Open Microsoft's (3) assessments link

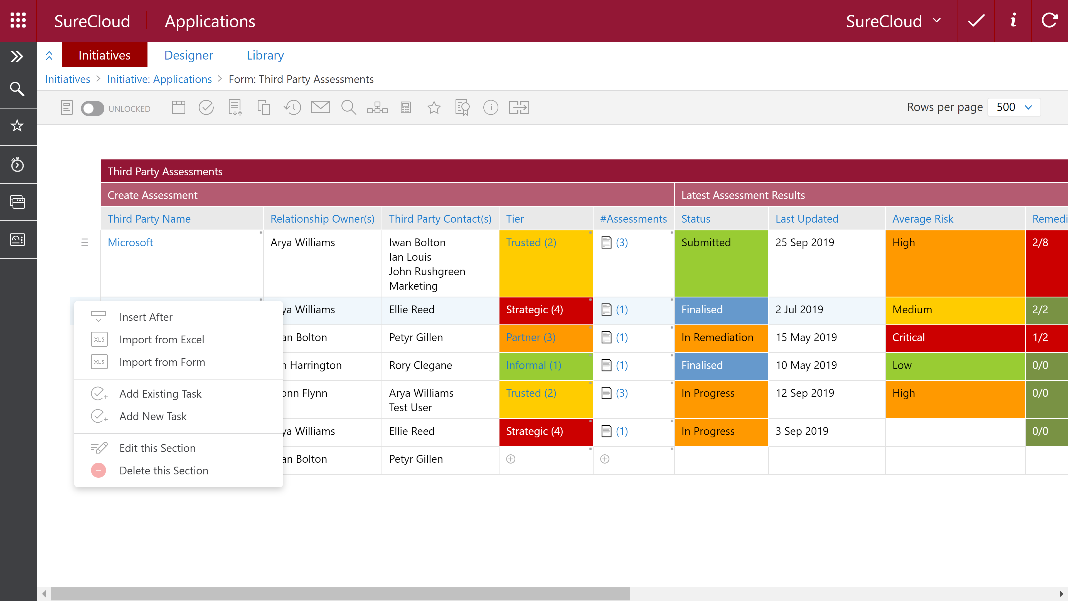pos(621,242)
